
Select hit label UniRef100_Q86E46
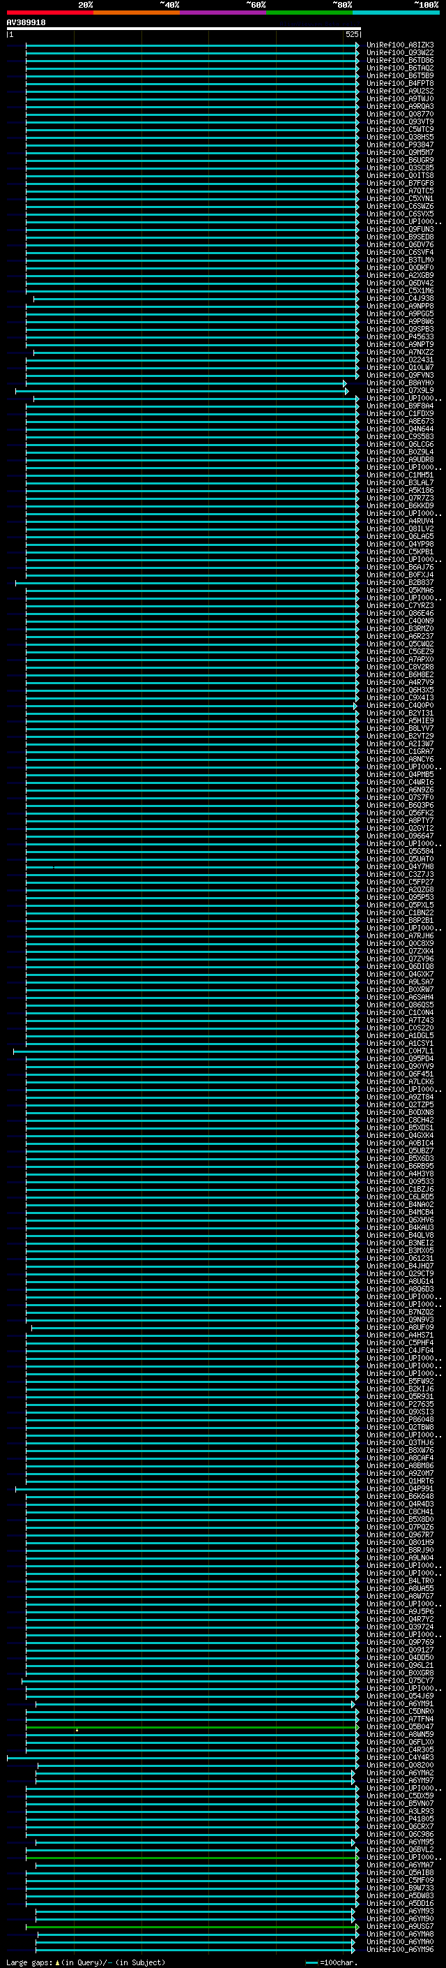400,614
